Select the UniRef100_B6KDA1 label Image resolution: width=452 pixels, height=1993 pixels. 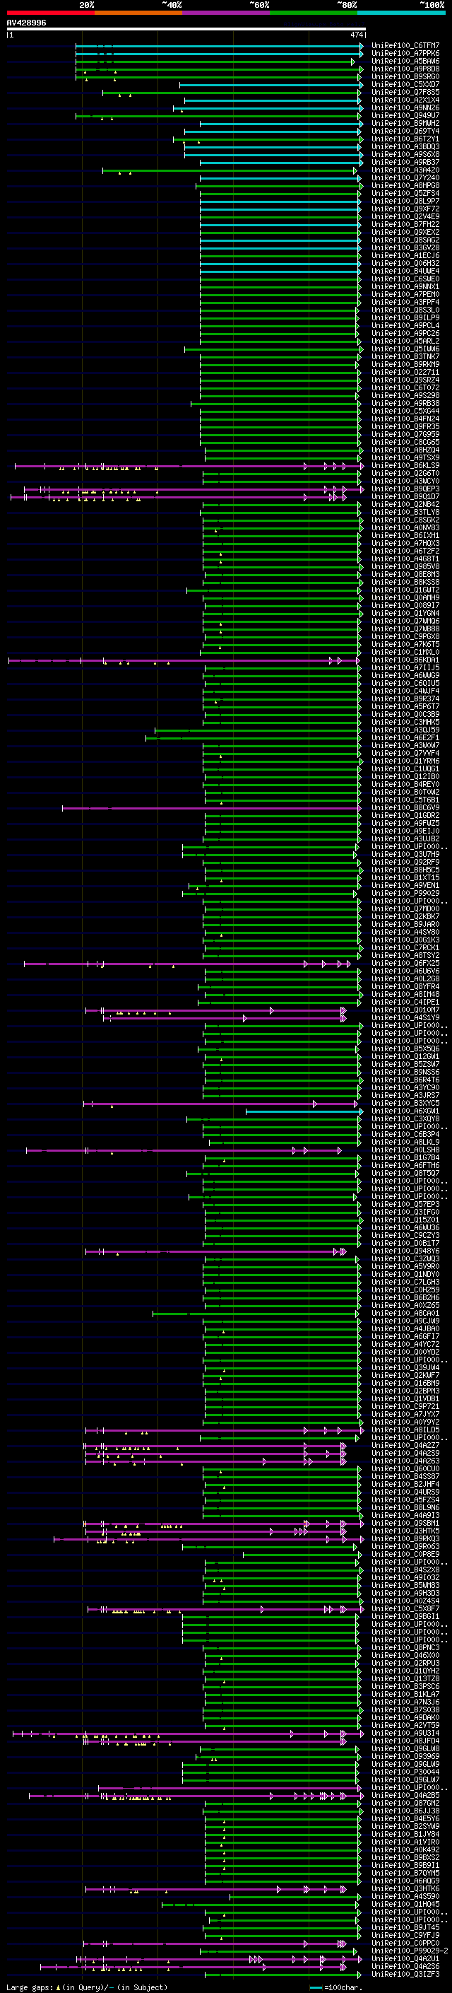click(x=405, y=660)
